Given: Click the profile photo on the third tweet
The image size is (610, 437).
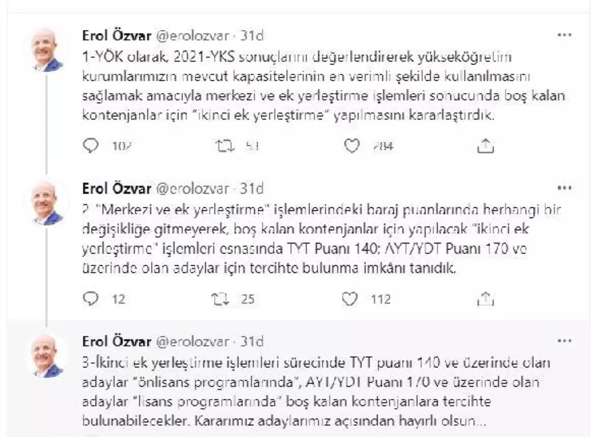Looking at the screenshot, I should click(45, 355).
